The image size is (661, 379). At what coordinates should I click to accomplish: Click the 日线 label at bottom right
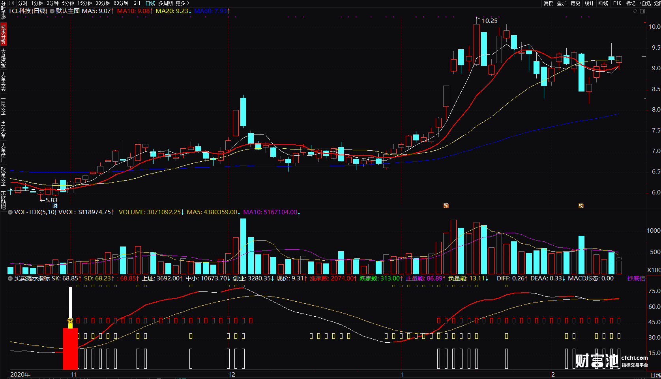(x=655, y=375)
